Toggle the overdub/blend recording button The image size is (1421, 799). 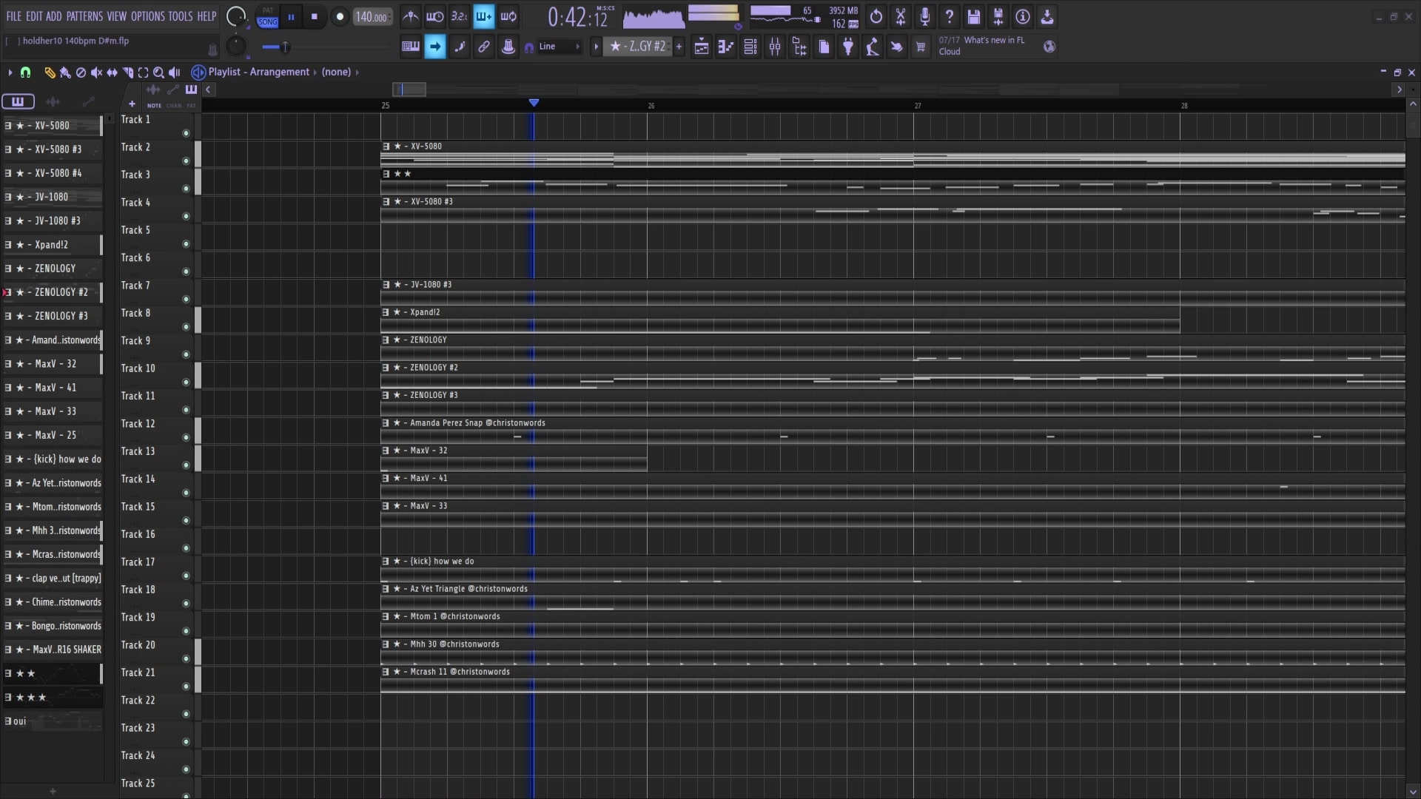pyautogui.click(x=483, y=16)
